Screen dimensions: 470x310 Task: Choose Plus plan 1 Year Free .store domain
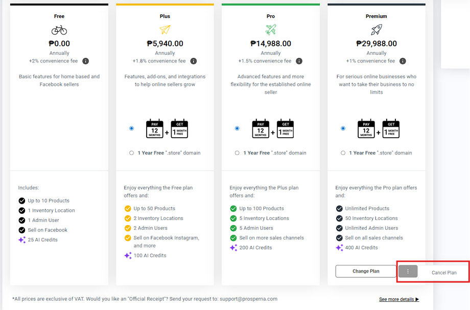132,153
